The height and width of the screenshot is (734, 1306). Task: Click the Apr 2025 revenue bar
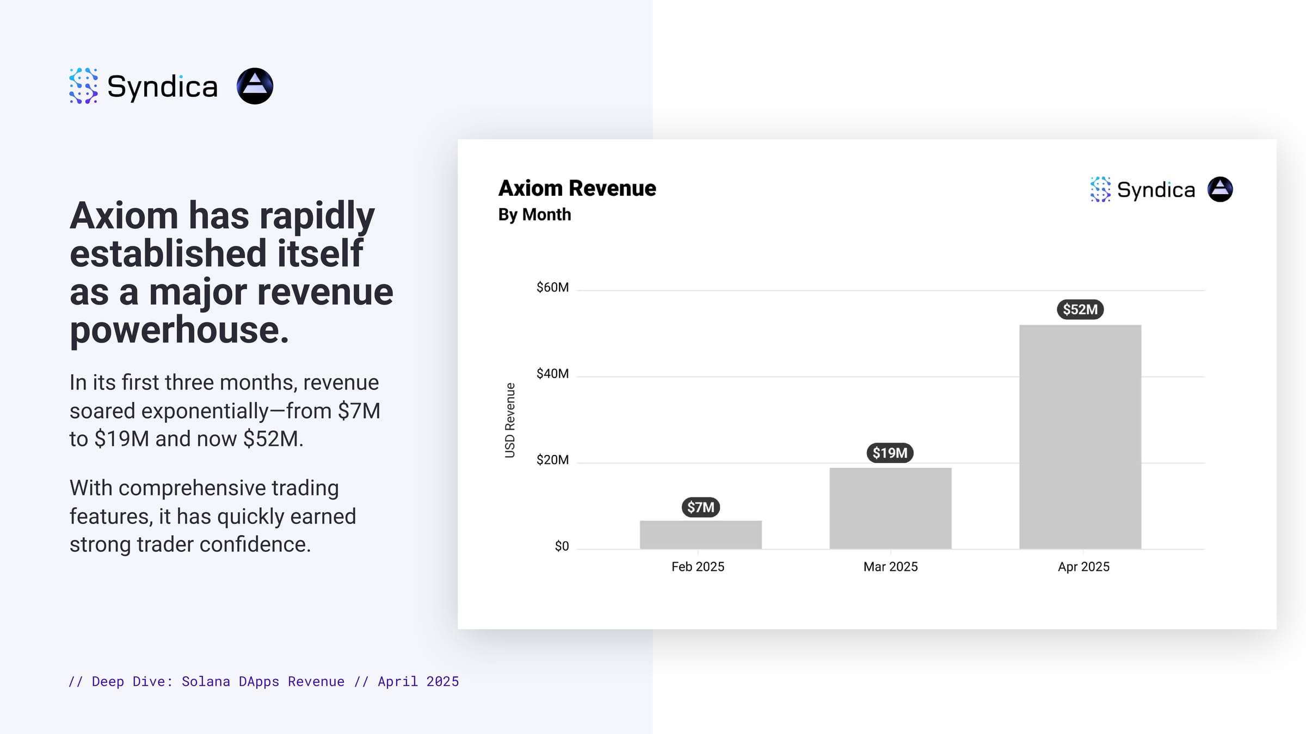(x=1080, y=437)
